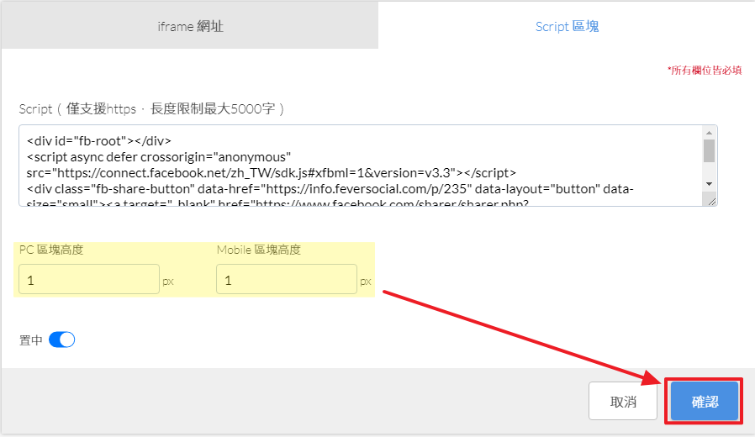Click the script textarea scrollbar thumb
The width and height of the screenshot is (755, 437).
click(709, 150)
